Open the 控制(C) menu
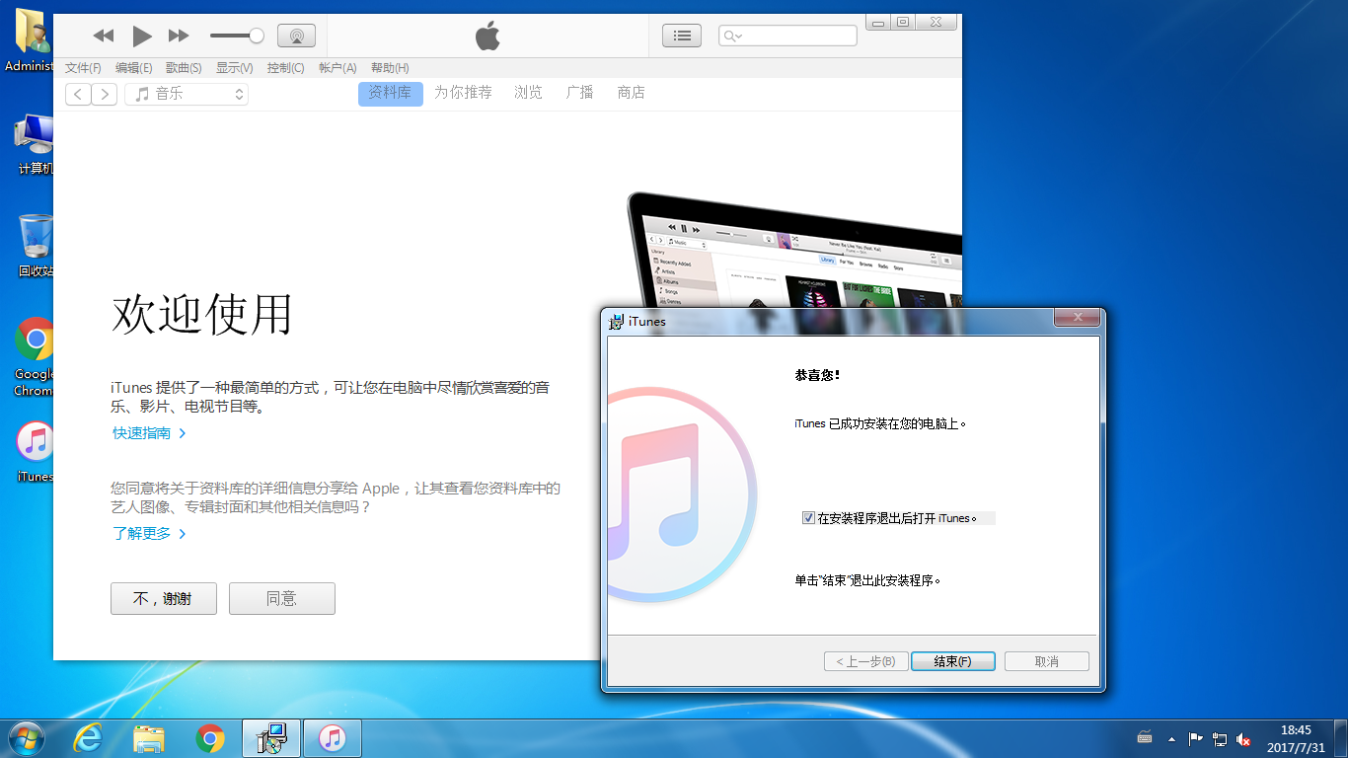 [x=285, y=68]
